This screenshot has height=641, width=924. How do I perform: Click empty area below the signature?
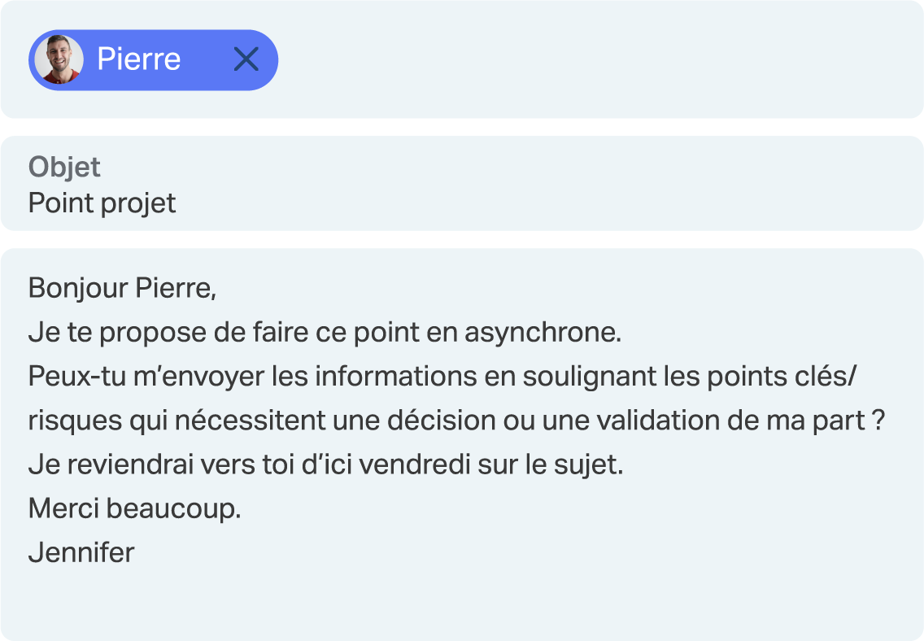point(455,602)
